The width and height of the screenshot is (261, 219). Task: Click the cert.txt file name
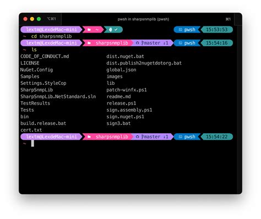pyautogui.click(x=31, y=130)
